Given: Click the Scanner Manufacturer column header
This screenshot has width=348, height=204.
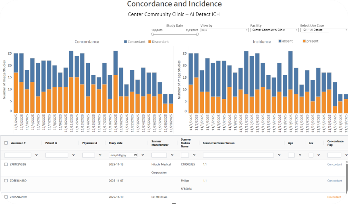Looking at the screenshot, I should click(159, 143).
